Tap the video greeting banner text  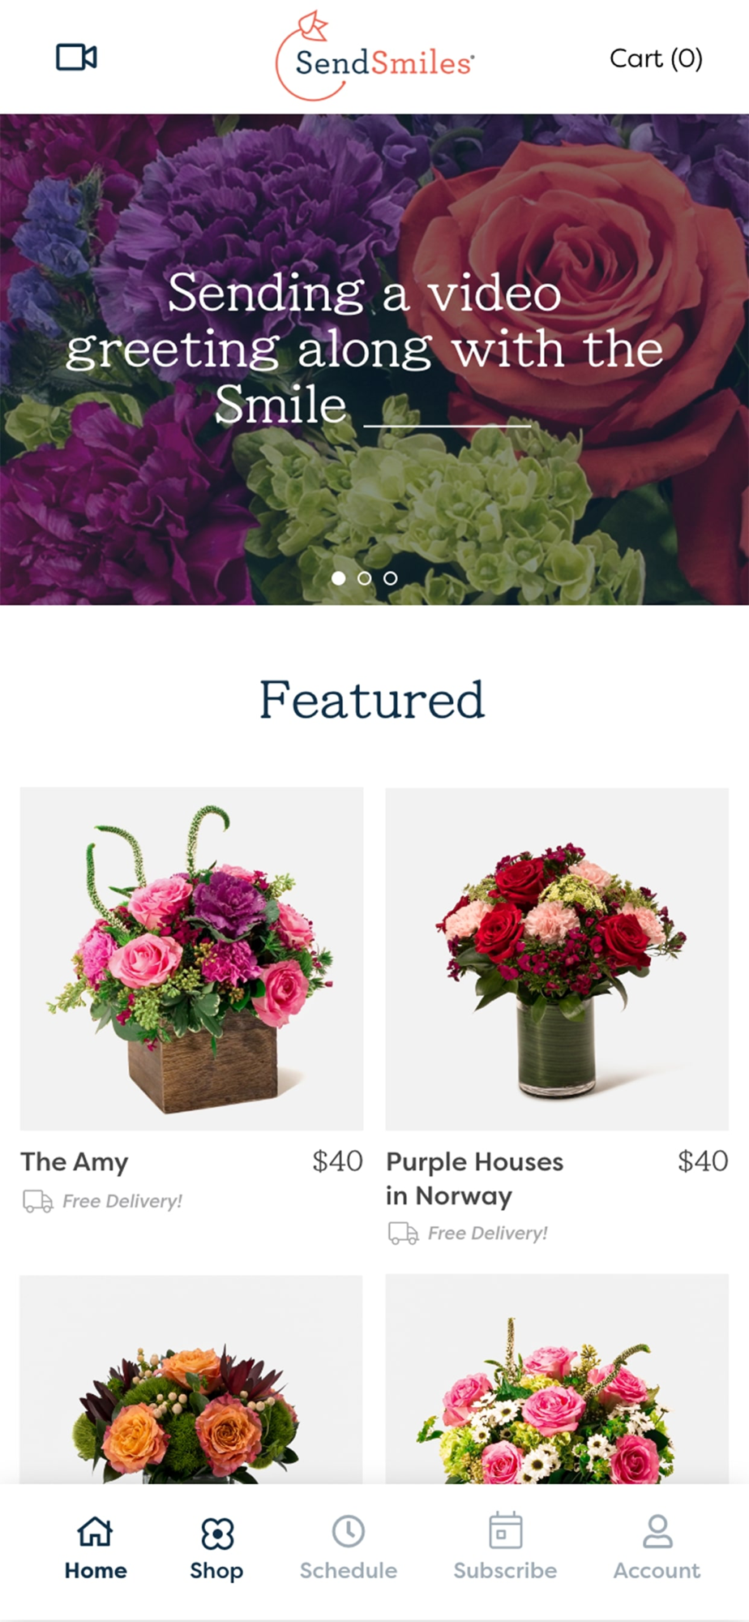click(365, 349)
